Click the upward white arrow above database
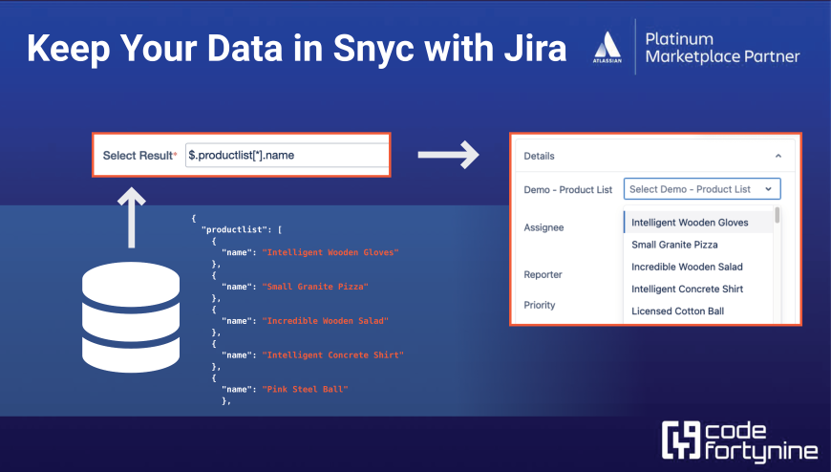Screen dimensions: 831x472 coord(132,218)
